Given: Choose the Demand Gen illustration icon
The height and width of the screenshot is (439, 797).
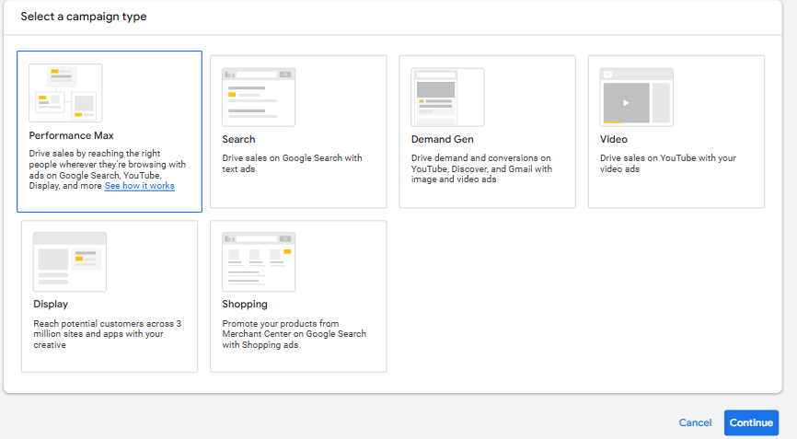Looking at the screenshot, I should pos(448,97).
